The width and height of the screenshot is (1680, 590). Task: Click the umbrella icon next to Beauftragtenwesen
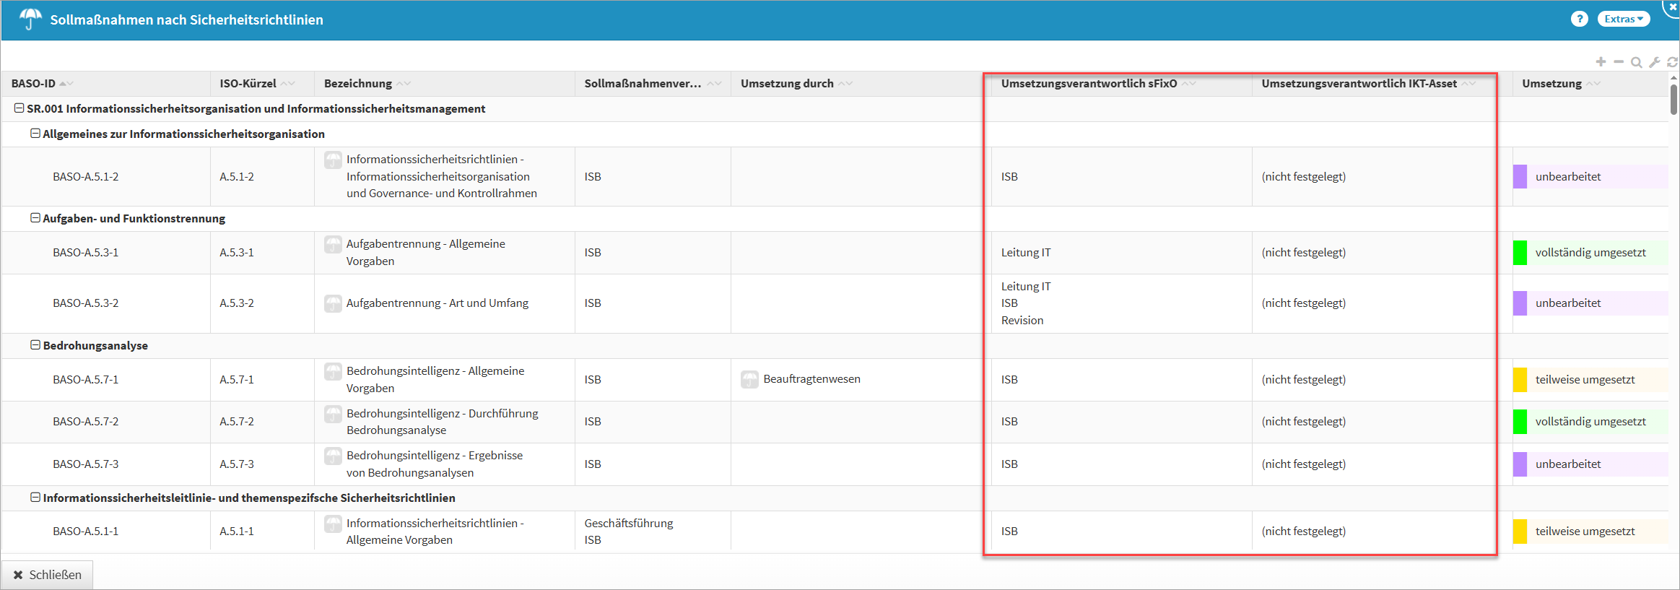click(x=749, y=379)
